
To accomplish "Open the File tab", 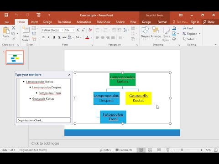I will pyautogui.click(x=7, y=22).
